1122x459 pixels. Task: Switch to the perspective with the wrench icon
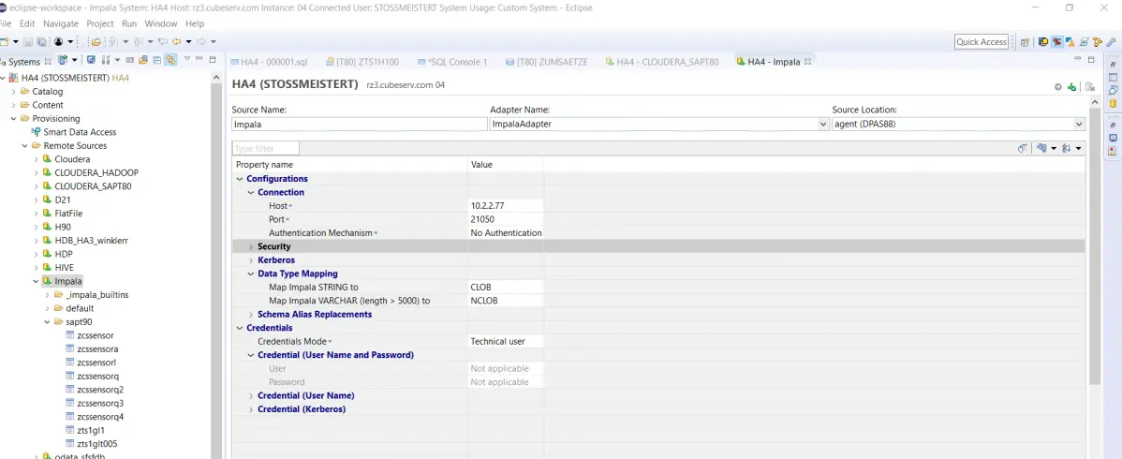coord(1112,41)
